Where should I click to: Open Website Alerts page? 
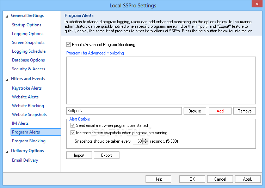25,97
